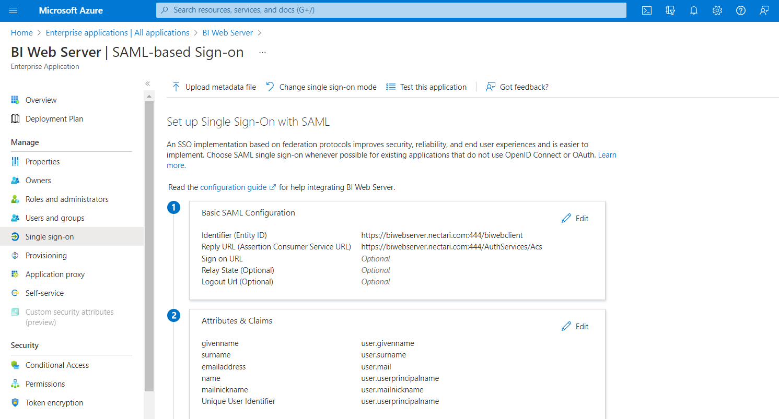Click Change single sign-on mode

tap(321, 87)
